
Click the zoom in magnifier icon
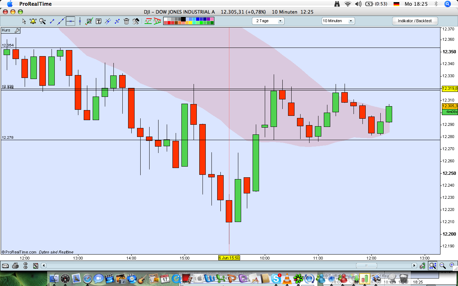point(452,266)
